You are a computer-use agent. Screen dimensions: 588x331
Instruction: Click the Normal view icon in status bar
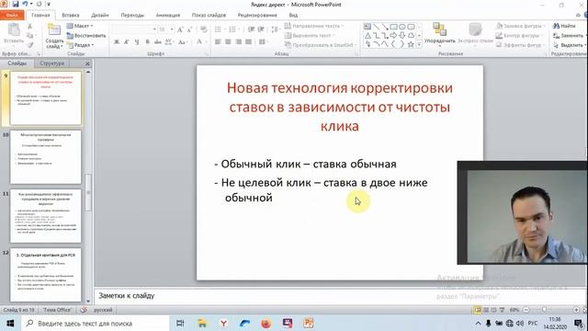click(x=478, y=310)
